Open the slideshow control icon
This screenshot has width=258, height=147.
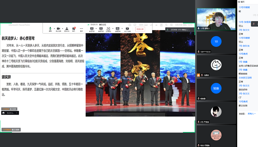(x=127, y=29)
